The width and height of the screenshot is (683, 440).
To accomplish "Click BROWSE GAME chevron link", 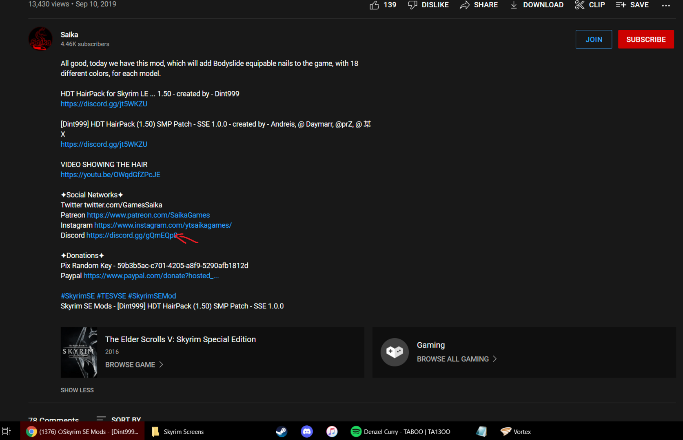I will tap(134, 365).
